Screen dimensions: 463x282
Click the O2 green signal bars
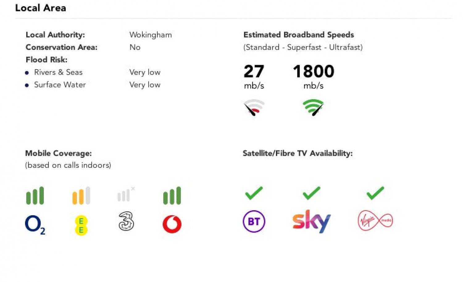(35, 195)
